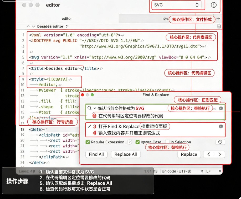Click the #editor, selector line
The height and width of the screenshot is (199, 241).
coord(48,85)
